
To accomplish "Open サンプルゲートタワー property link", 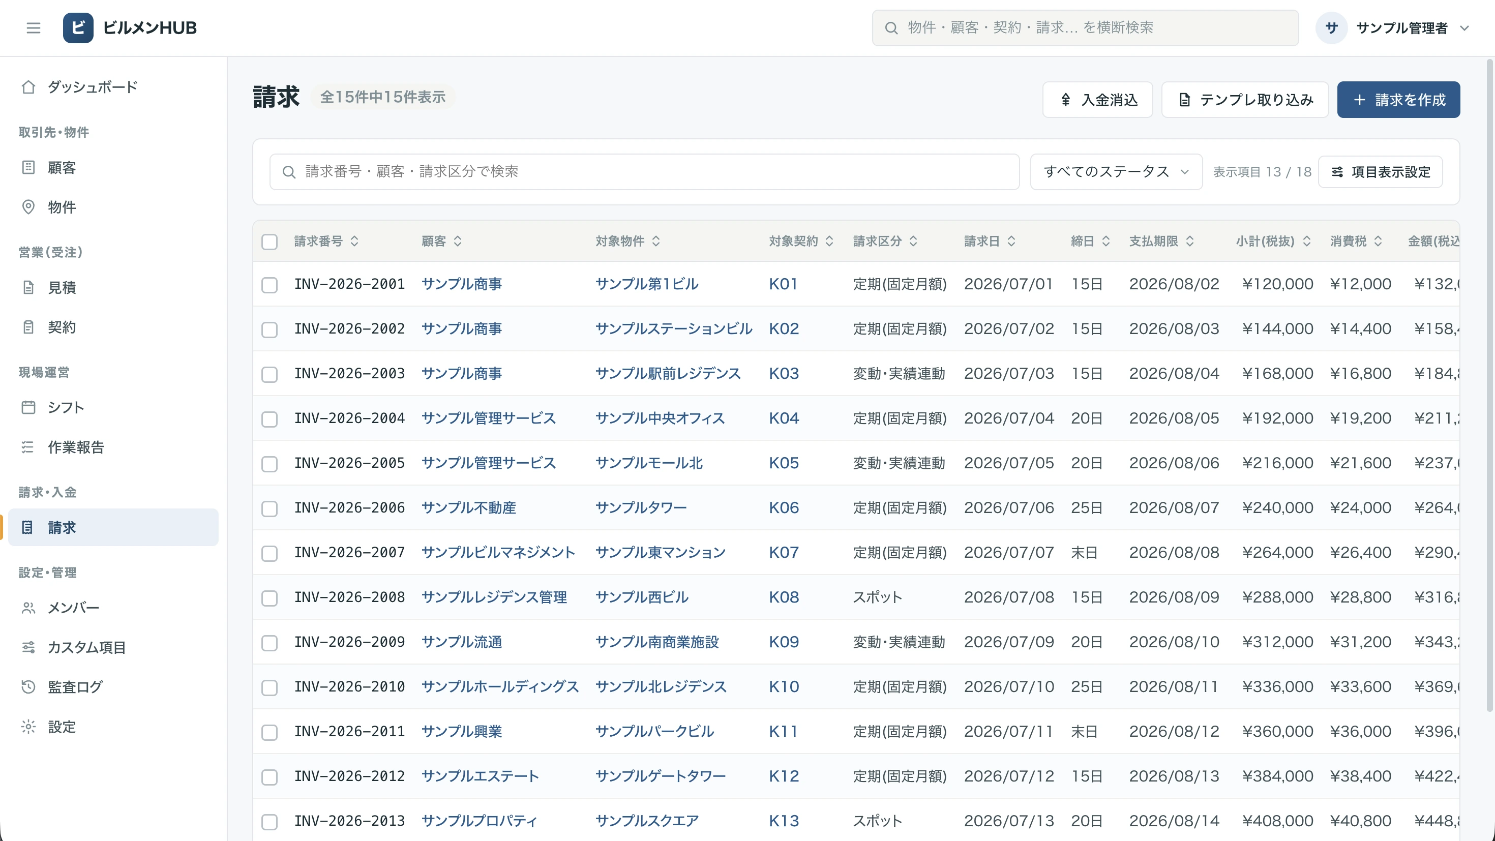I will [661, 776].
